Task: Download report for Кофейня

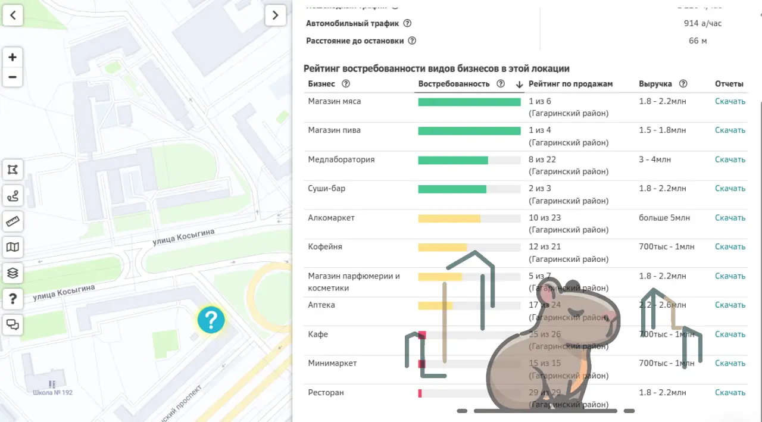Action: tap(730, 247)
